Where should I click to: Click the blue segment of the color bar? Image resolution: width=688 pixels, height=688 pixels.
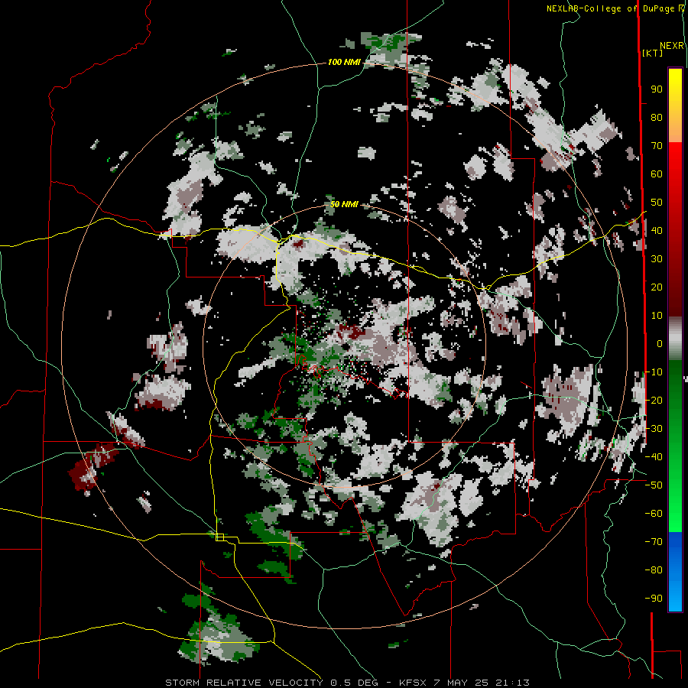tap(675, 571)
